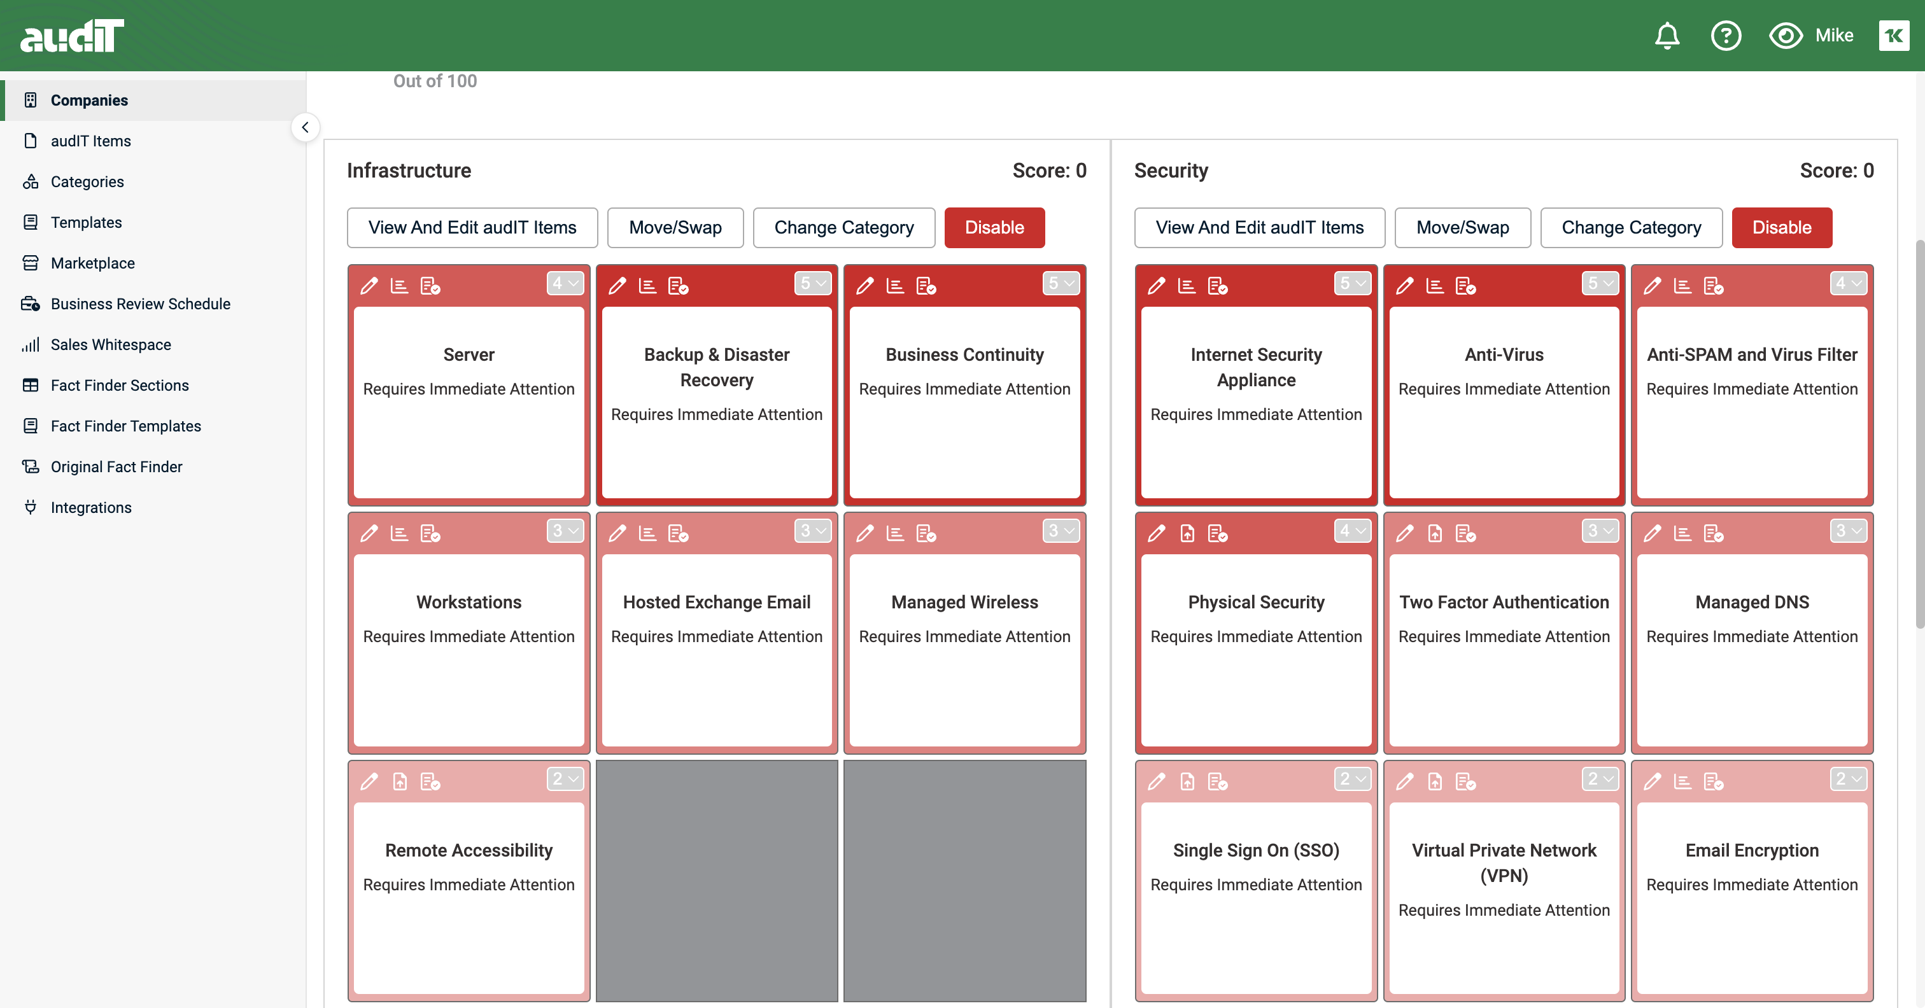Click the green K logo icon in header
The image size is (1925, 1008).
point(1894,35)
